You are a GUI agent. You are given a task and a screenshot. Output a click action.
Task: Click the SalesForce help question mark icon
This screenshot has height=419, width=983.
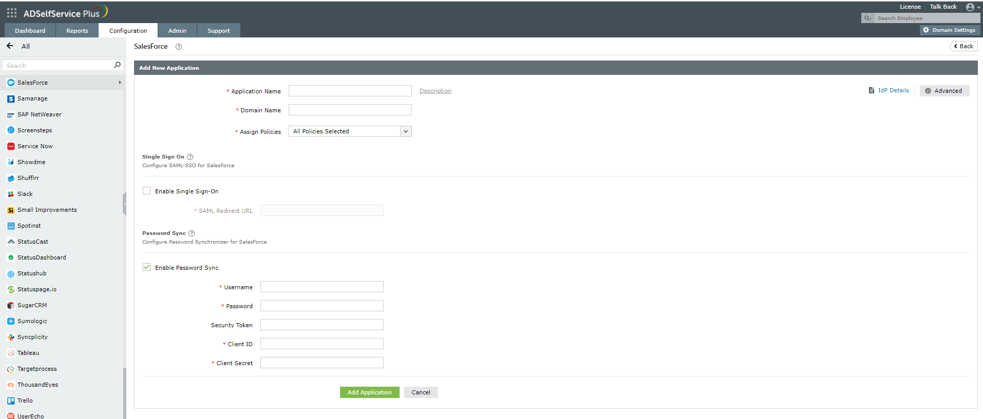pos(179,47)
